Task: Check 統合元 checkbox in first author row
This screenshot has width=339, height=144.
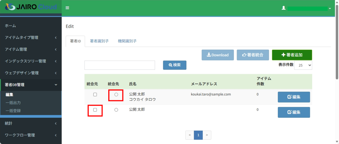Action: click(95, 94)
